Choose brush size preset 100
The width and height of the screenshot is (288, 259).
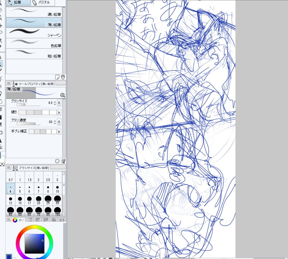click(57, 211)
